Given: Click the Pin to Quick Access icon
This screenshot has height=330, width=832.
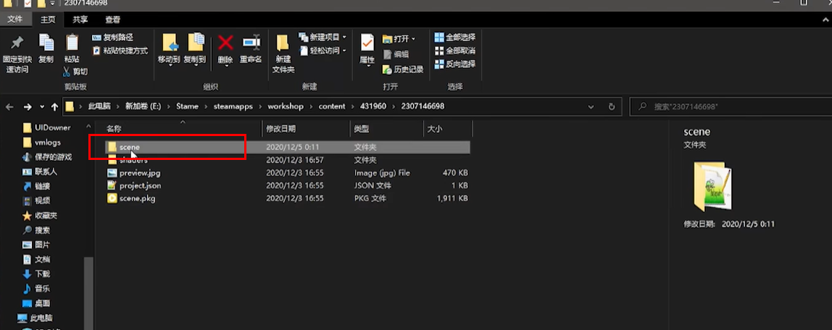Looking at the screenshot, I should pos(17,45).
